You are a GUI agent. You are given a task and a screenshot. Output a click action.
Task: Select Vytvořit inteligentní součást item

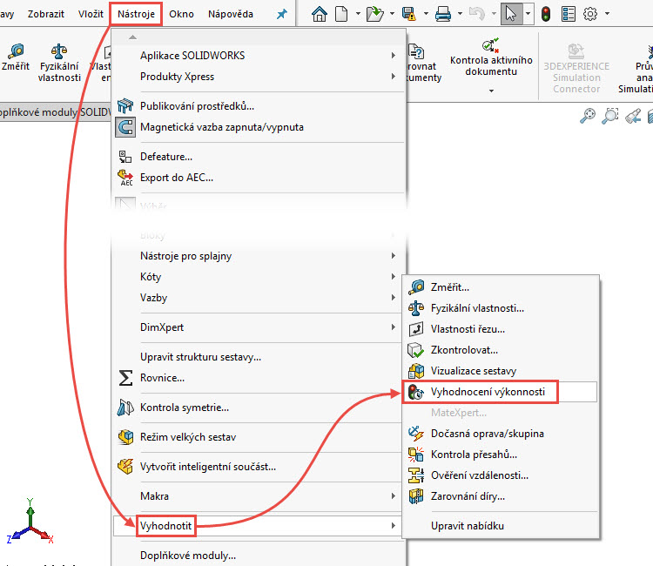pyautogui.click(x=259, y=467)
